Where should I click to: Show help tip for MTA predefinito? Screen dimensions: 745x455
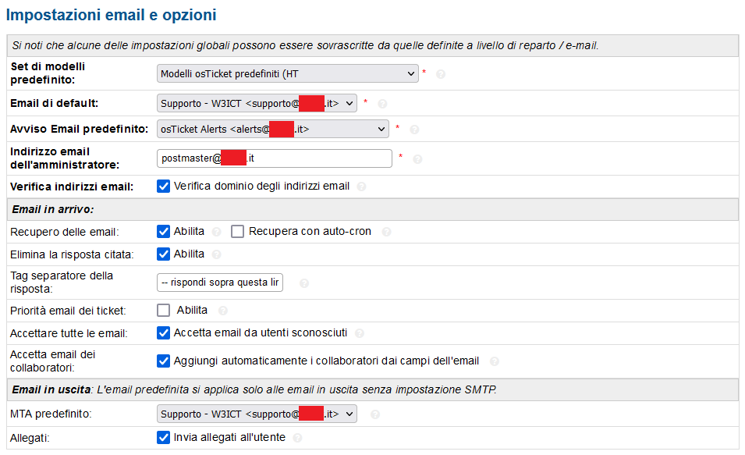[375, 414]
